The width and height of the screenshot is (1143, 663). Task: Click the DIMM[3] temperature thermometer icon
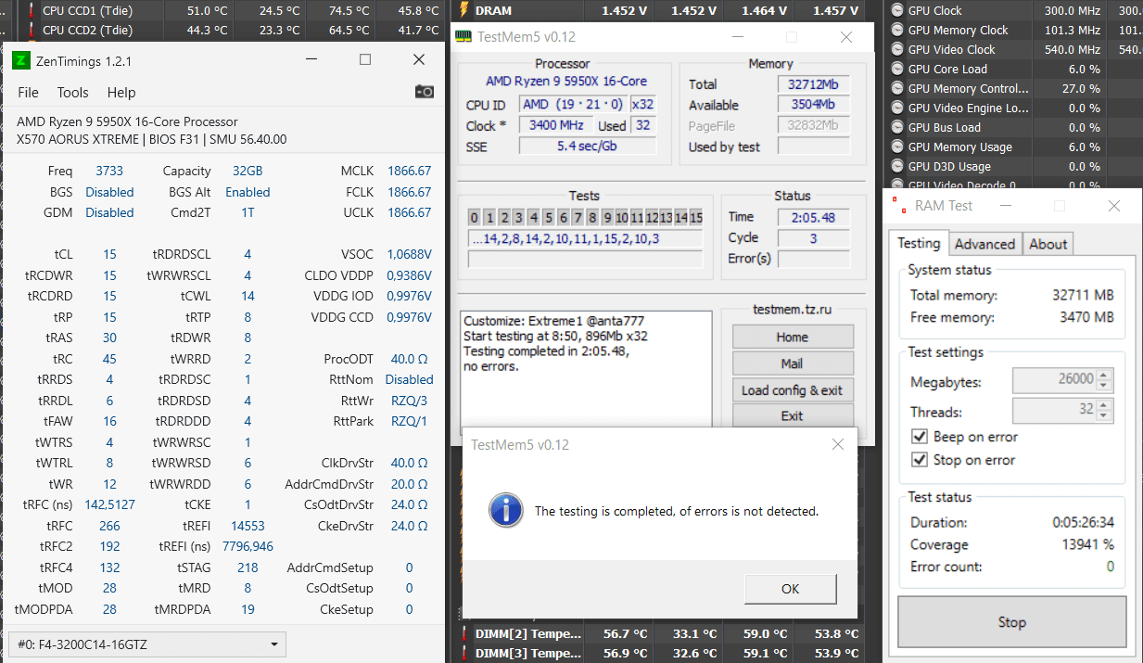click(464, 654)
